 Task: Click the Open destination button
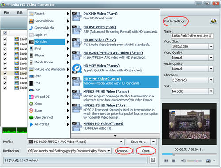click(146, 151)
